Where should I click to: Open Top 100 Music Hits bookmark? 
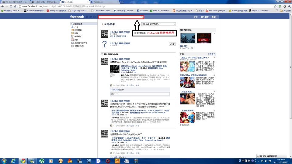tap(259, 11)
